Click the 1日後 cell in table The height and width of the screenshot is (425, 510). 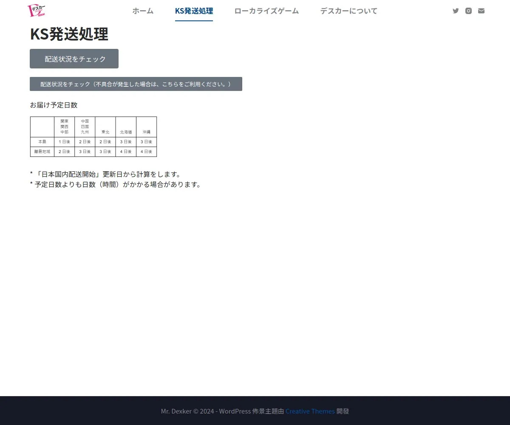tap(64, 142)
